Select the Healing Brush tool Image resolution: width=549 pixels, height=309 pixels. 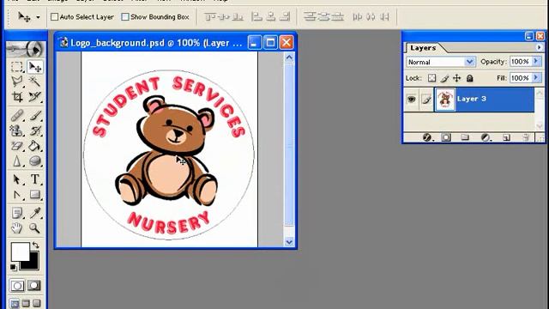[x=16, y=115]
